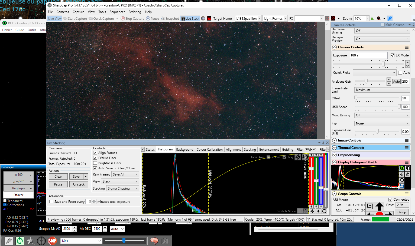Open the Sequencer menu
This screenshot has width=415, height=246.
[x=117, y=12]
